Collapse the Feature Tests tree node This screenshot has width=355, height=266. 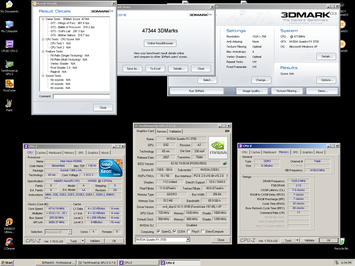coord(43,51)
